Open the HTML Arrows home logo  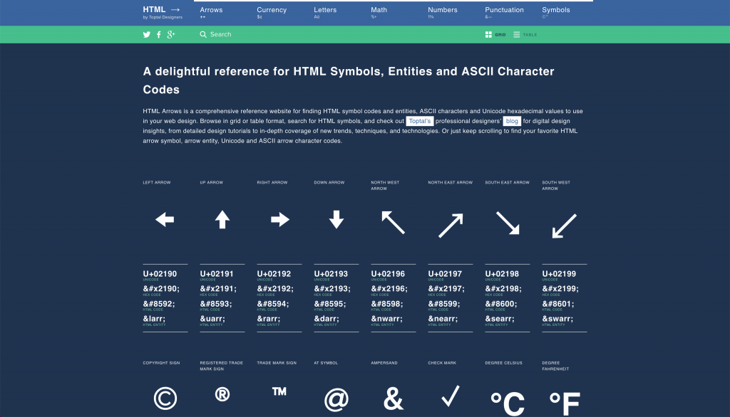point(163,13)
